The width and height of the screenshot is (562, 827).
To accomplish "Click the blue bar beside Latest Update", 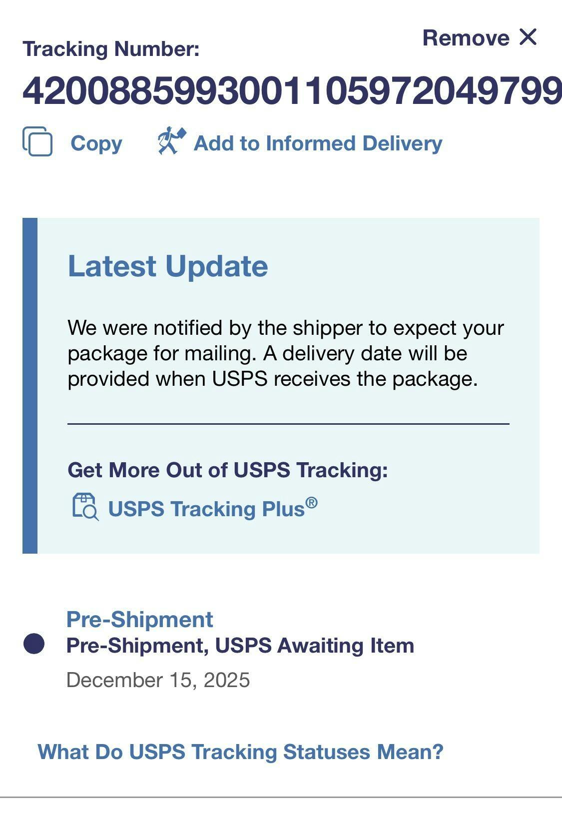I will tap(30, 385).
